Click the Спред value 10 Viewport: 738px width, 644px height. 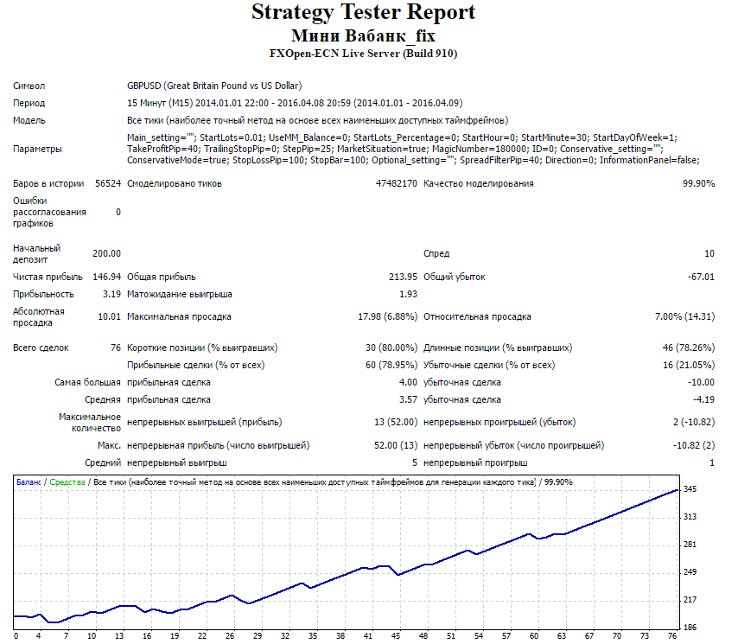[x=709, y=254]
